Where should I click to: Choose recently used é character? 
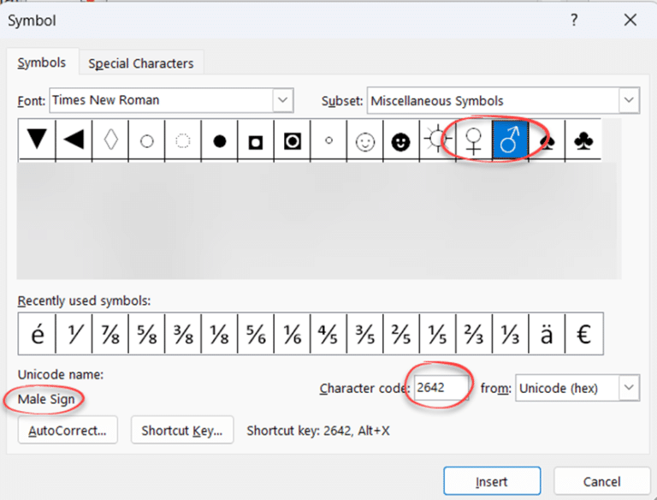click(x=38, y=334)
